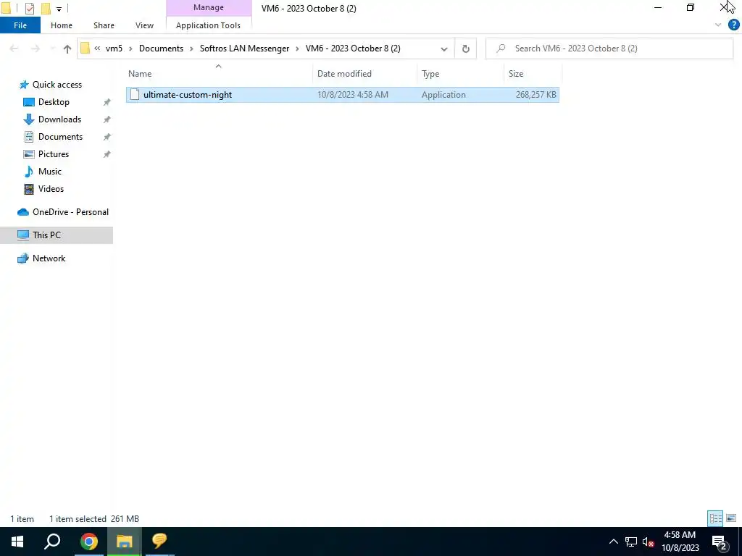The image size is (742, 556).
Task: Open taskbar Search
Action: click(52, 542)
